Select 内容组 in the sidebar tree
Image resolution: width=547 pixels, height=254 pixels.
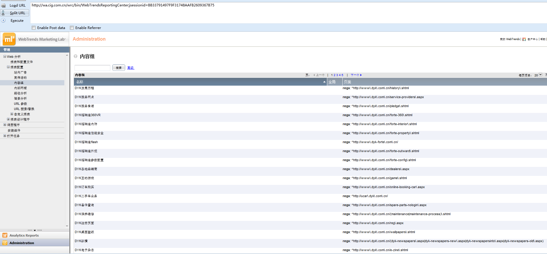pyautogui.click(x=19, y=83)
